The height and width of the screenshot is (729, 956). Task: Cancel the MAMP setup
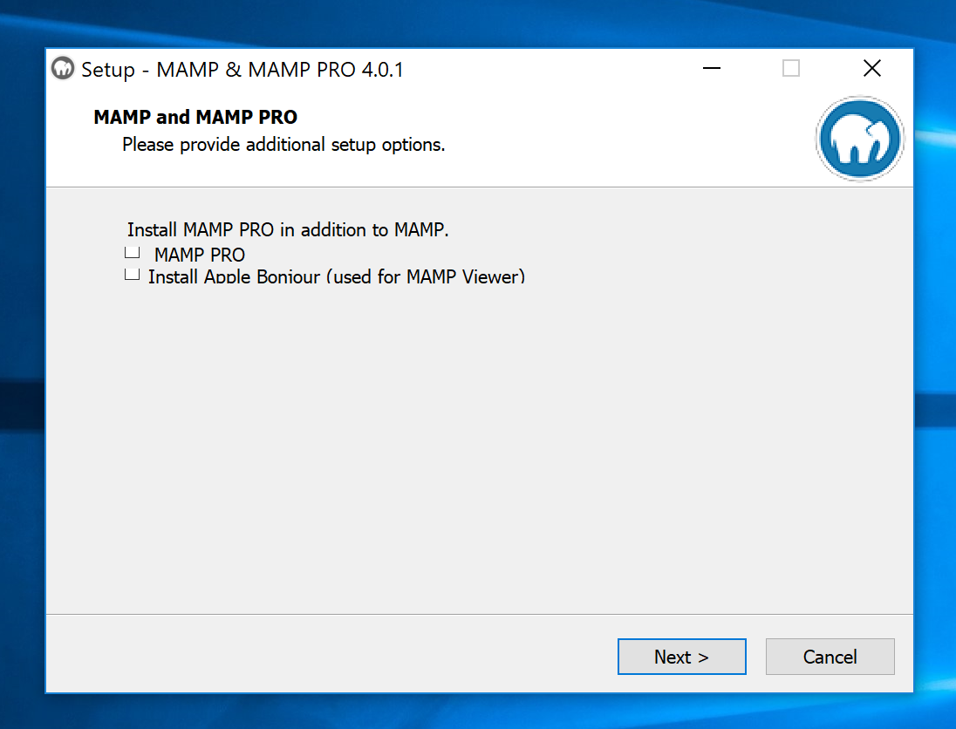click(830, 657)
